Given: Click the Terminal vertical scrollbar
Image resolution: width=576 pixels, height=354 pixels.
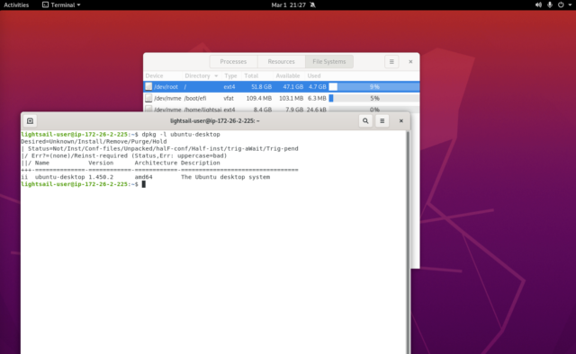Looking at the screenshot, I should [408, 242].
